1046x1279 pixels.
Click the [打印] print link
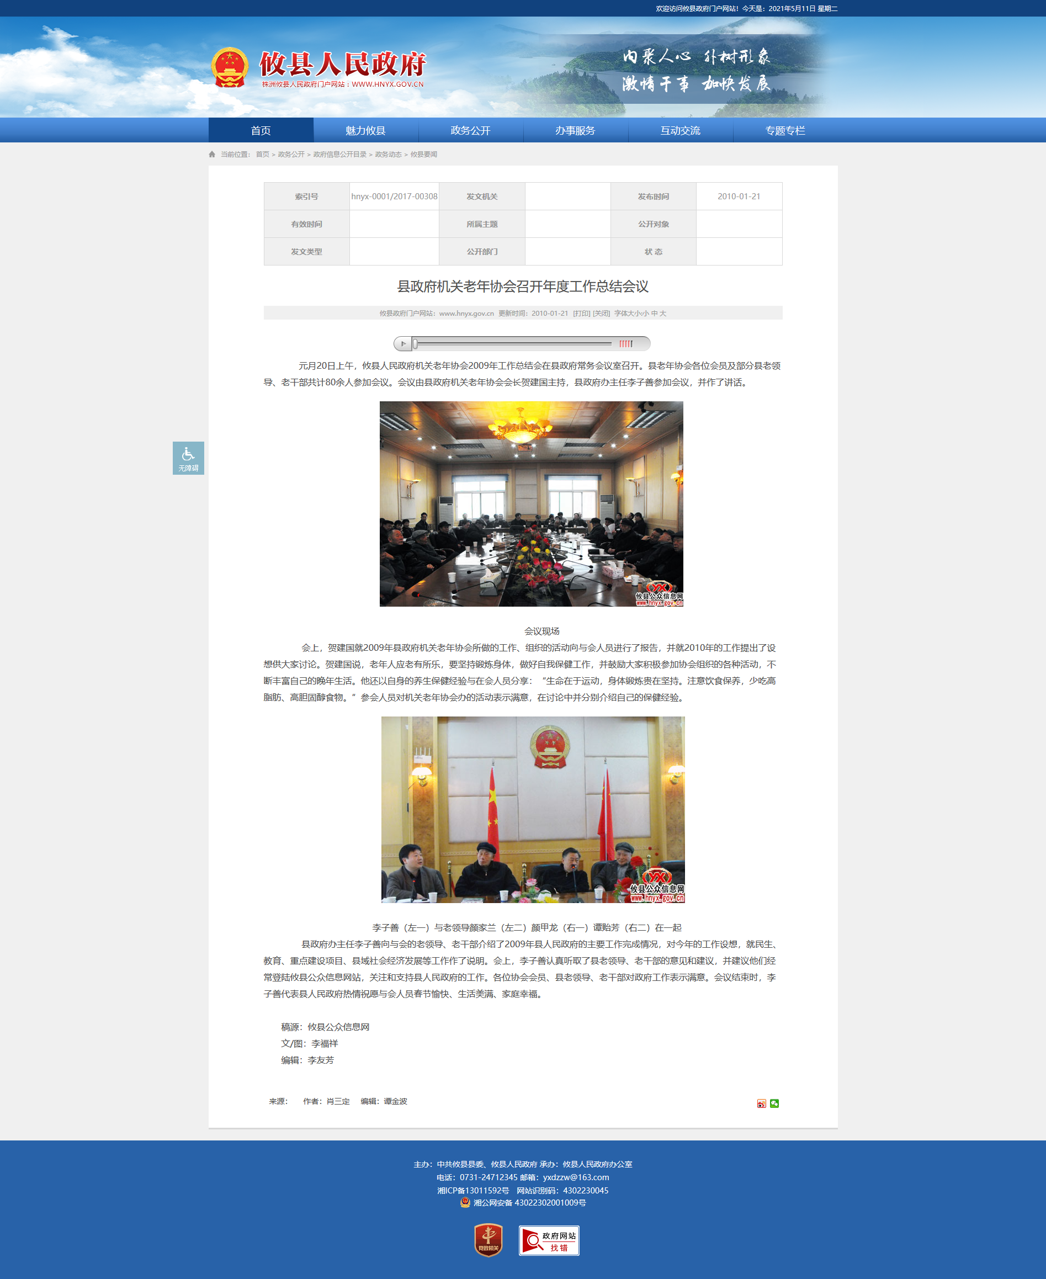(x=581, y=314)
